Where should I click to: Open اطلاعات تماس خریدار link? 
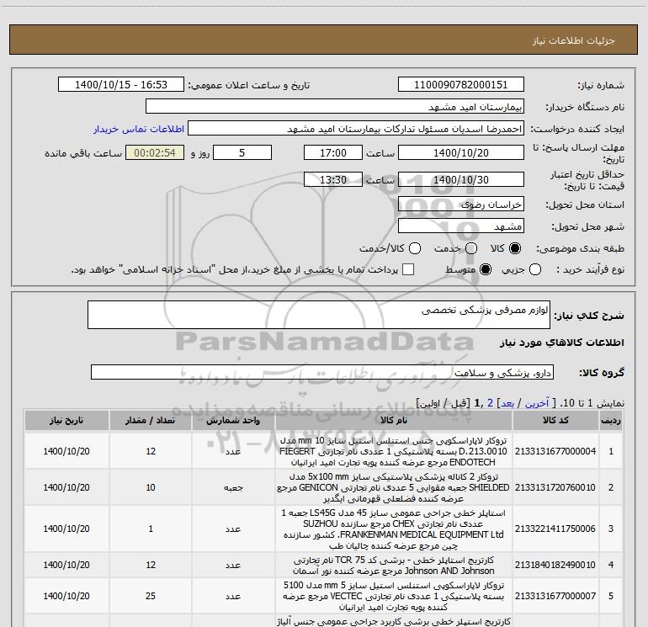[x=139, y=129]
